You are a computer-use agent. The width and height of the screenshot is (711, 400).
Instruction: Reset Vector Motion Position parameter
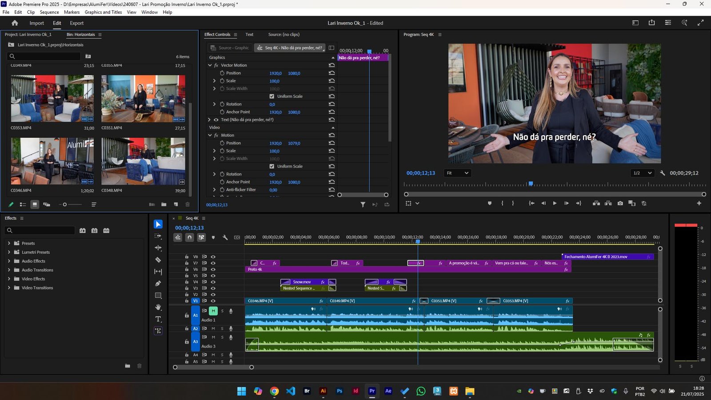pos(332,73)
